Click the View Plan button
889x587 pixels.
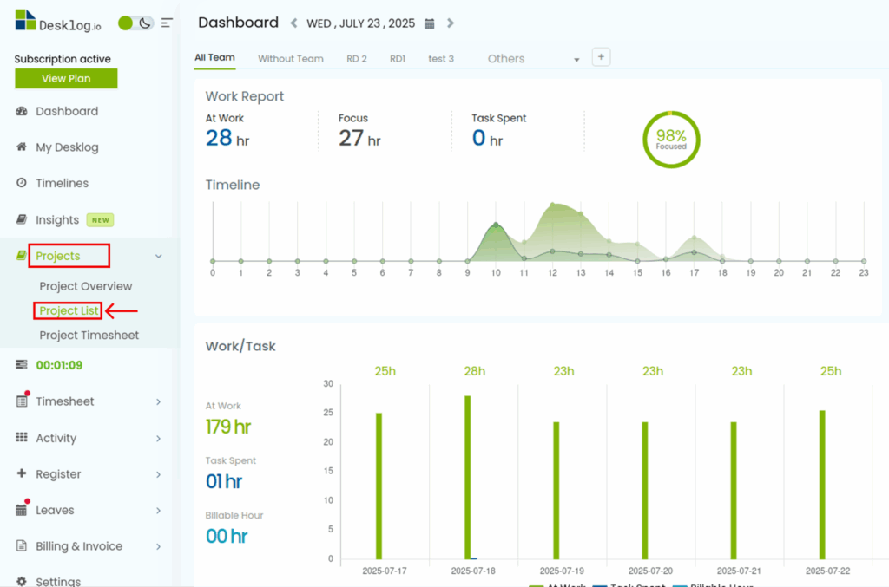point(66,79)
